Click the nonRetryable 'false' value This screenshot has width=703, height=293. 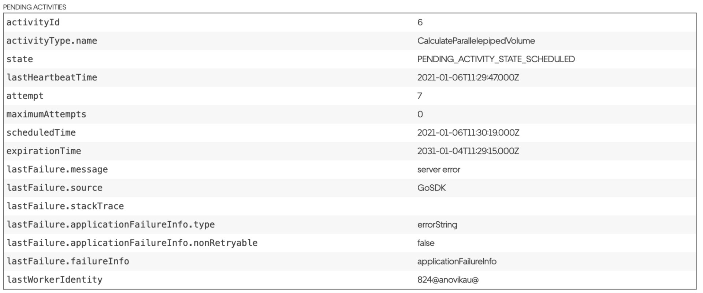(425, 243)
